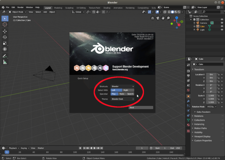Open the Add menu in viewport header
Viewport: 225px width, 160px height.
[45, 12]
